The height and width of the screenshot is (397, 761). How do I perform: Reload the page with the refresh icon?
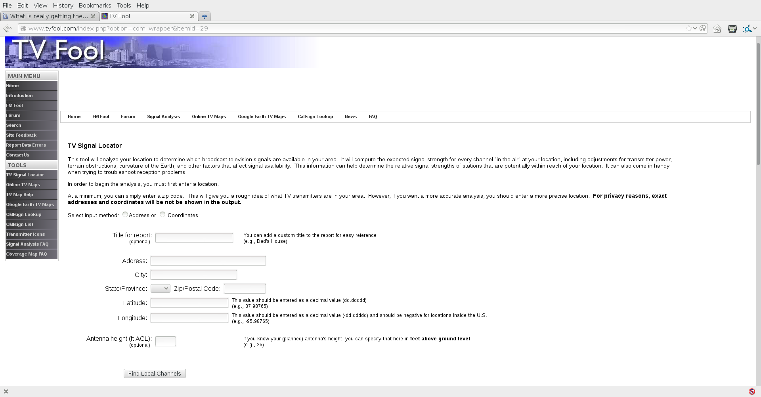pos(702,29)
